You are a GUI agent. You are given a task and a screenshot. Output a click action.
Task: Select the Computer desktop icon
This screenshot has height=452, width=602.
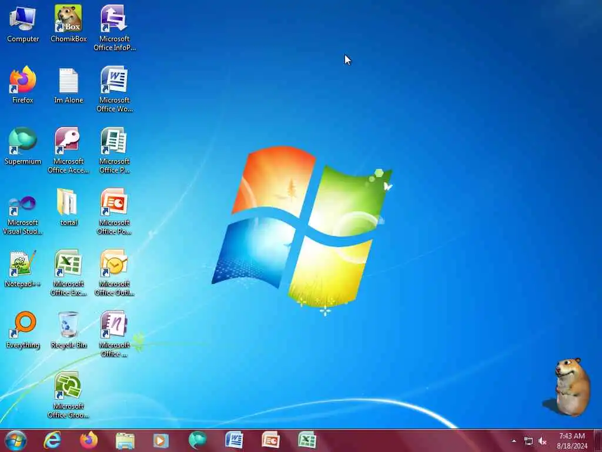click(x=23, y=24)
